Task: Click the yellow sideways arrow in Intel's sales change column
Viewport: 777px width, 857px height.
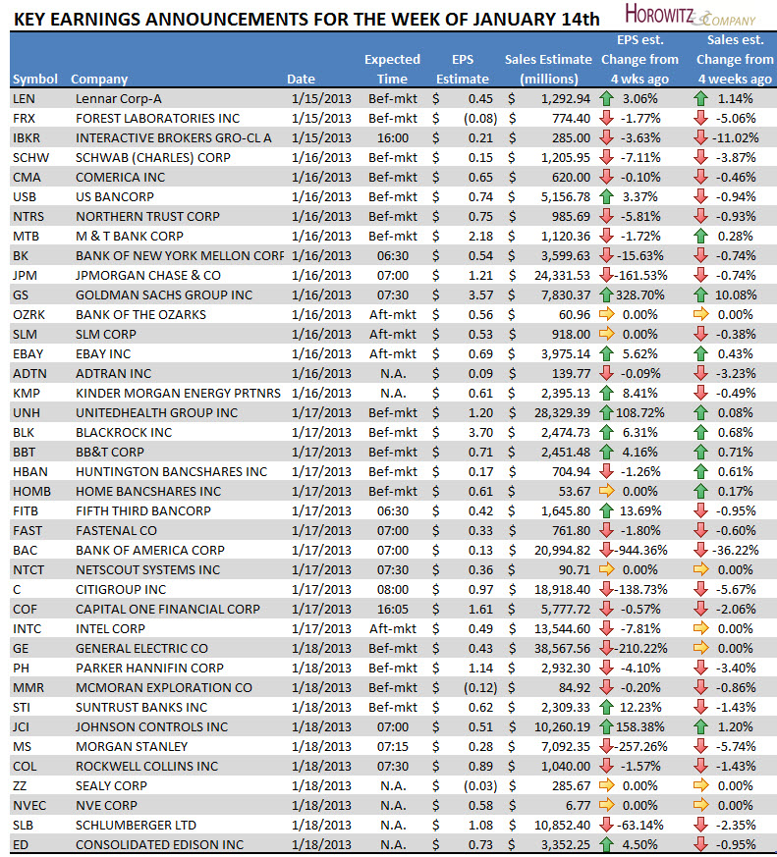Action: pos(701,628)
